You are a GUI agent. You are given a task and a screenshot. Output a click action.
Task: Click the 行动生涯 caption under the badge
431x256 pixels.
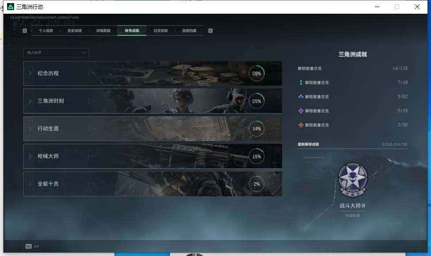click(353, 215)
